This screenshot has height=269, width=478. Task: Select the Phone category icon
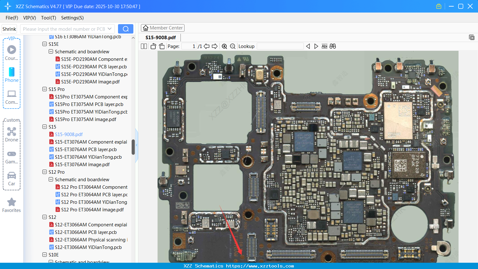coord(12,75)
